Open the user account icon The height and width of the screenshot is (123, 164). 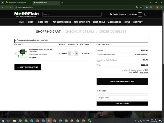click(145, 14)
